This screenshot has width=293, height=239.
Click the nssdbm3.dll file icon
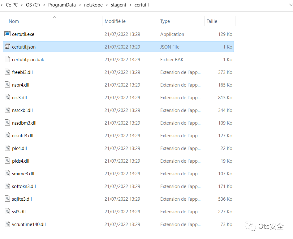pos(7,123)
